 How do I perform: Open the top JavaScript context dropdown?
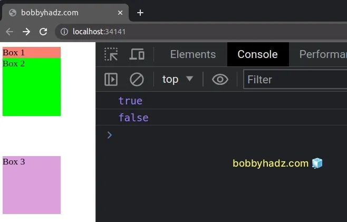tap(178, 80)
